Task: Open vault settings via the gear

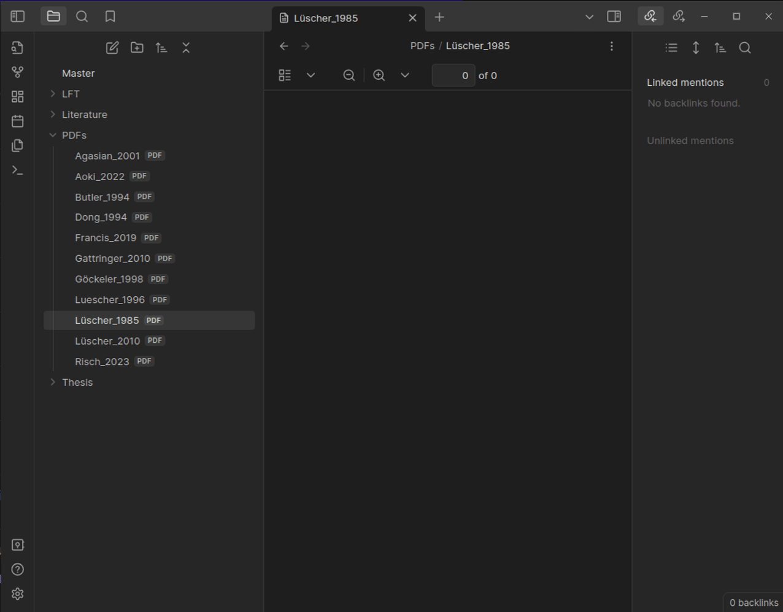Action: 17,594
